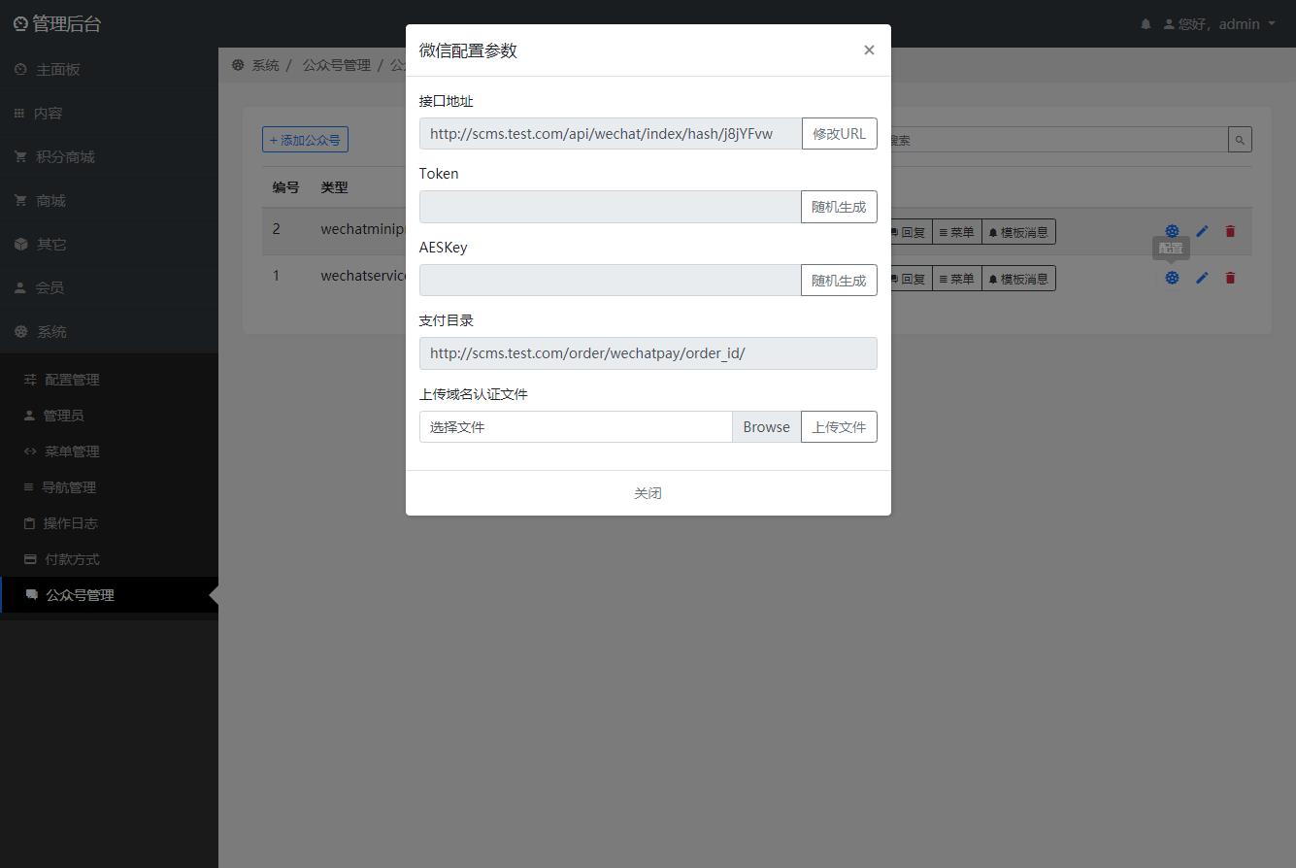
Task: Go to 配置管理 in the sidebar
Action: tap(109, 380)
